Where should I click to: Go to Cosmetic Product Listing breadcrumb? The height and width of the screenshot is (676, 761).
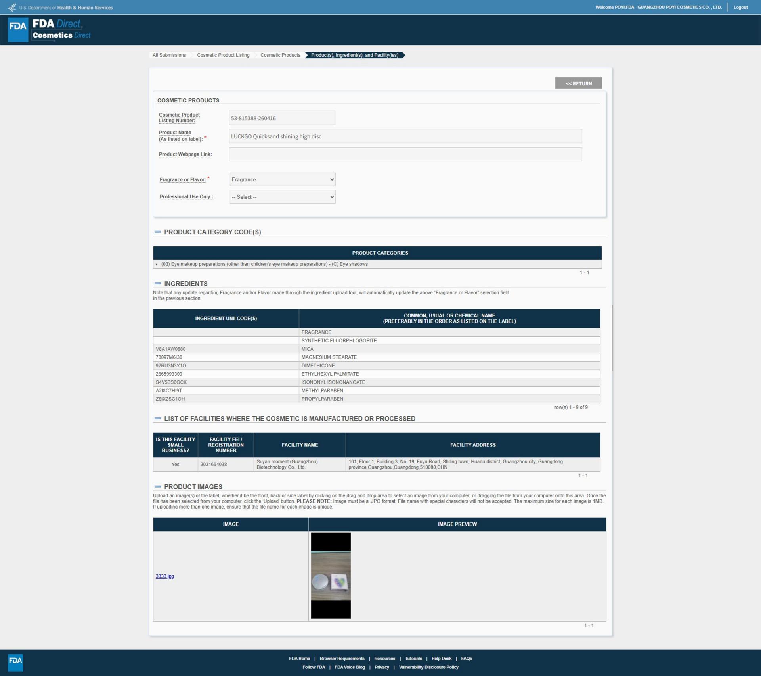[x=223, y=55]
